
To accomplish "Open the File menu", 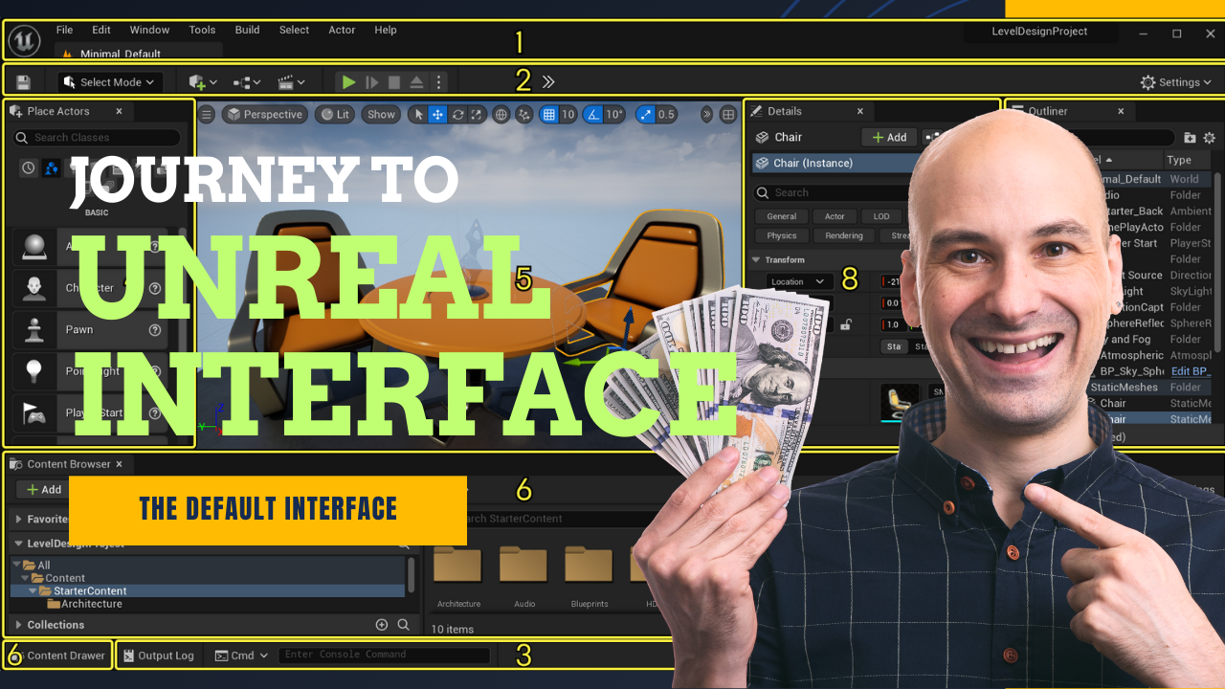I will pos(64,30).
